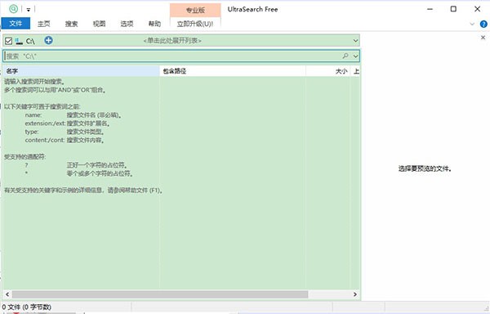This screenshot has height=314, width=490.
Task: Open the search history dropdown arrow
Action: (355, 56)
